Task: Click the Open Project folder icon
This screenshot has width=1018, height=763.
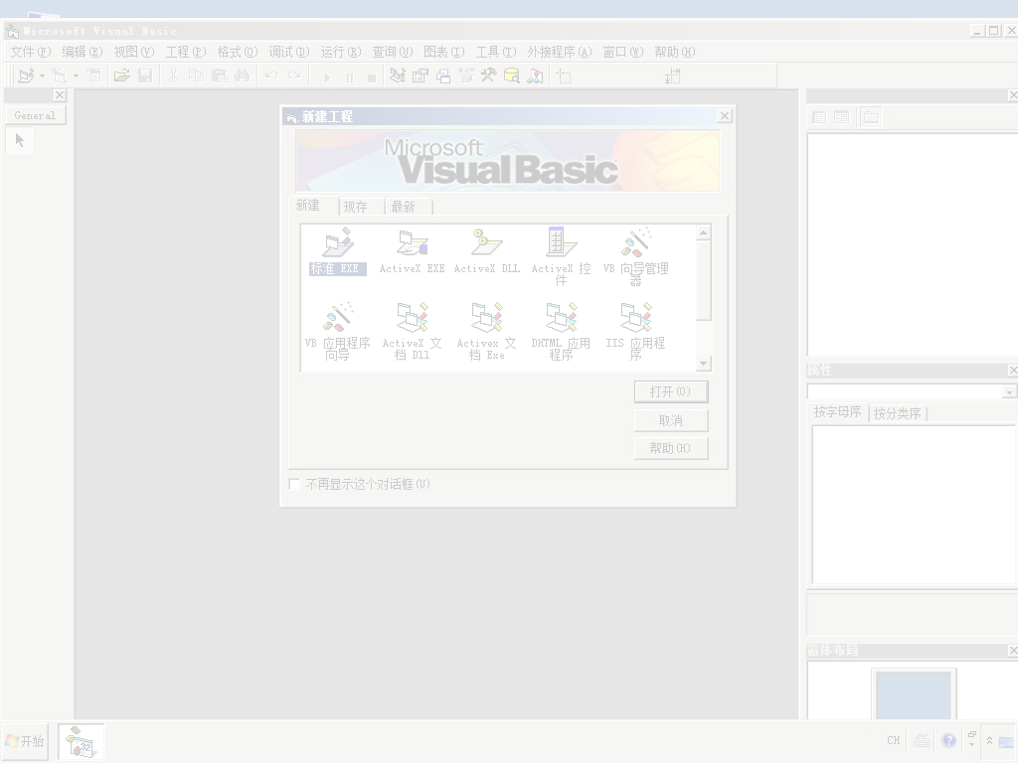Action: click(x=121, y=76)
